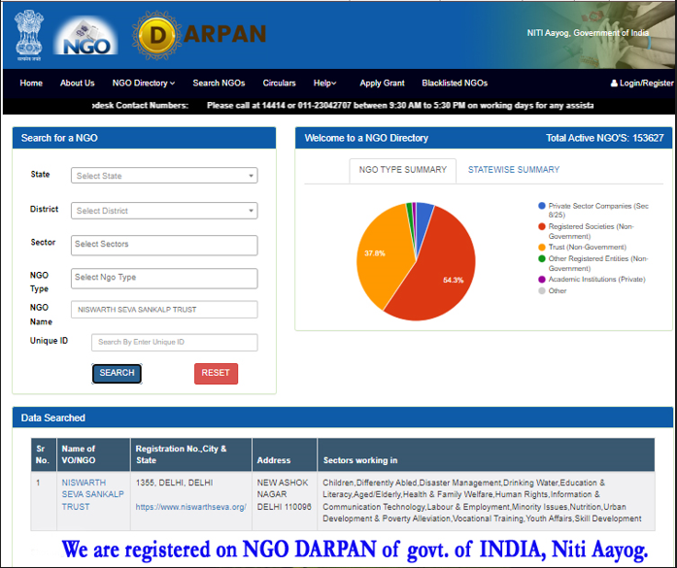Open the Apply Grant page
The image size is (677, 568).
pos(382,83)
